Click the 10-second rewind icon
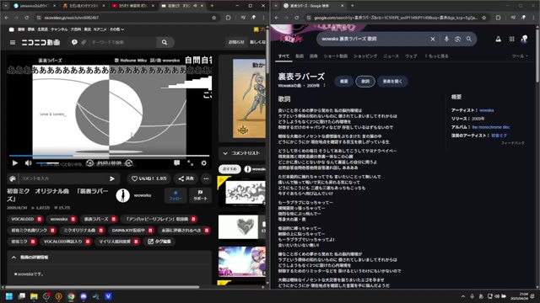Image resolution: width=540 pixels, height=303 pixels. (x=89, y=163)
